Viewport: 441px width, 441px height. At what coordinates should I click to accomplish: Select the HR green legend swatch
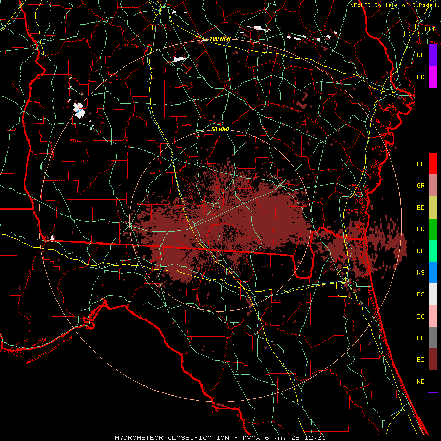click(433, 229)
